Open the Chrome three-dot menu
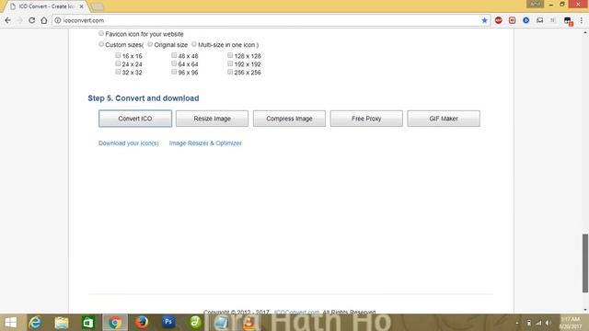 tap(581, 20)
